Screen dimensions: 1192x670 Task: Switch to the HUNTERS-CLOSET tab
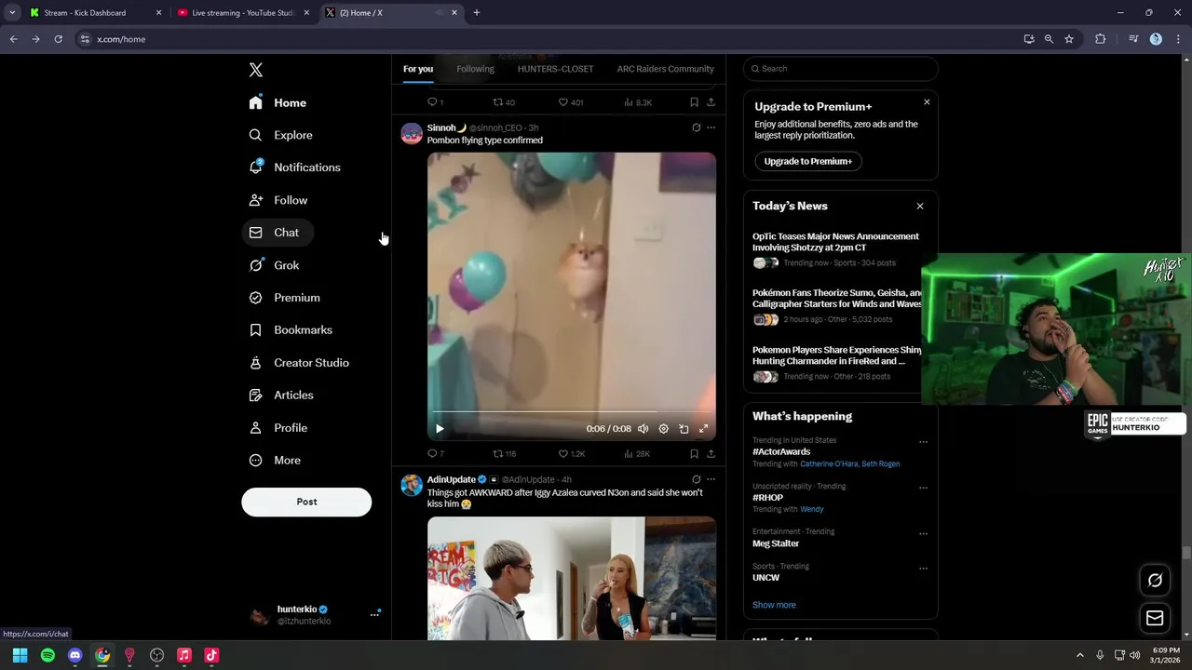click(x=555, y=69)
